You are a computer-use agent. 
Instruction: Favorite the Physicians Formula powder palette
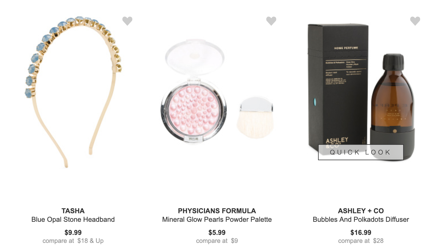click(x=271, y=21)
